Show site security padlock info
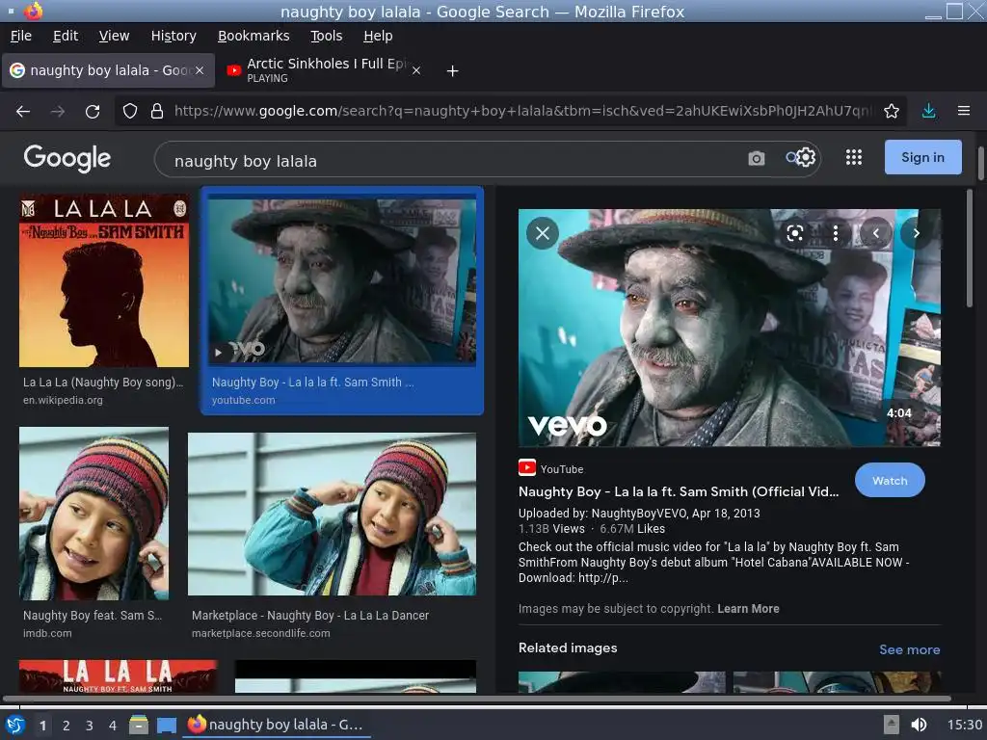Viewport: 987px width, 740px height. click(157, 112)
